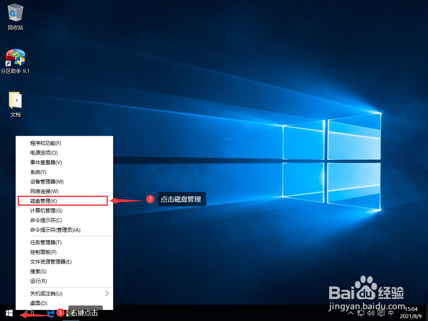Screen dimensions: 428x321
Task: Launch Microsoft Edge from the taskbar
Action: pyautogui.click(x=50, y=313)
